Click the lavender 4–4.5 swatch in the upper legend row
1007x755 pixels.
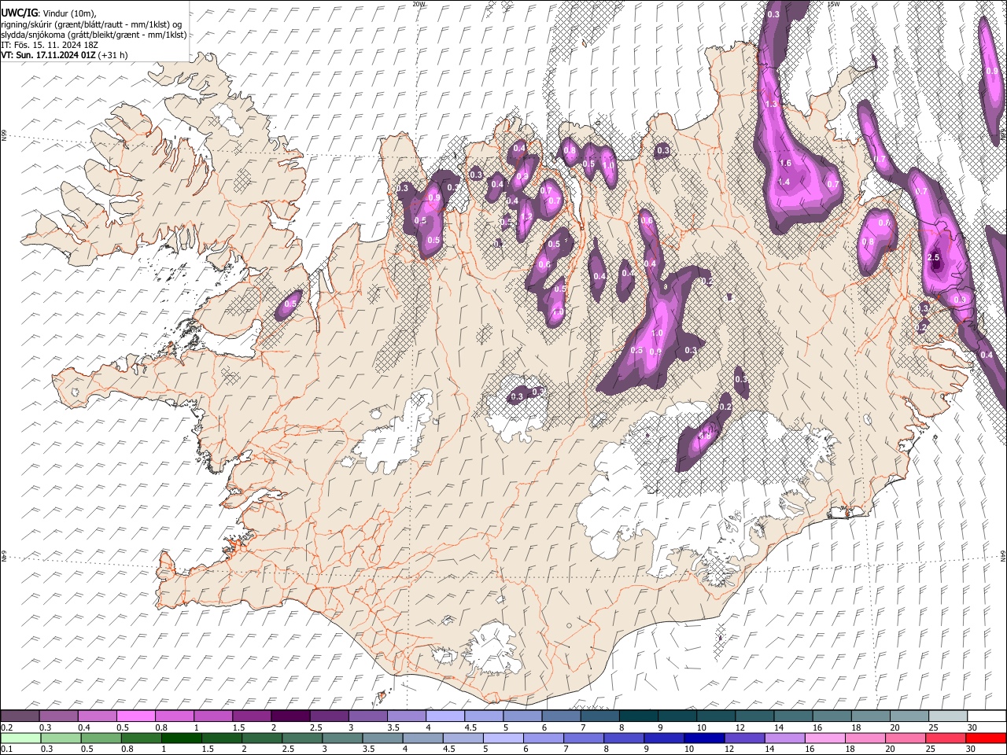pyautogui.click(x=444, y=716)
